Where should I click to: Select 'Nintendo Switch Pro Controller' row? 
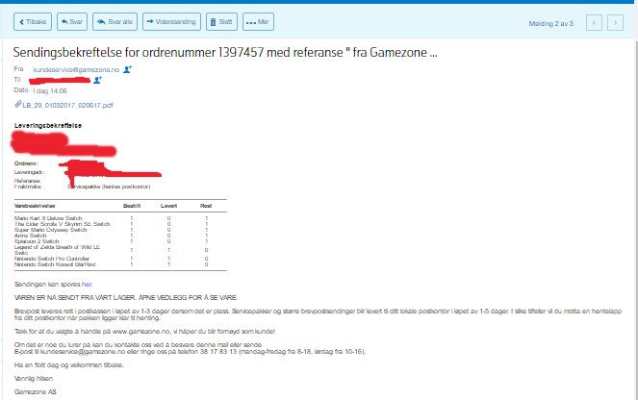coord(120,259)
